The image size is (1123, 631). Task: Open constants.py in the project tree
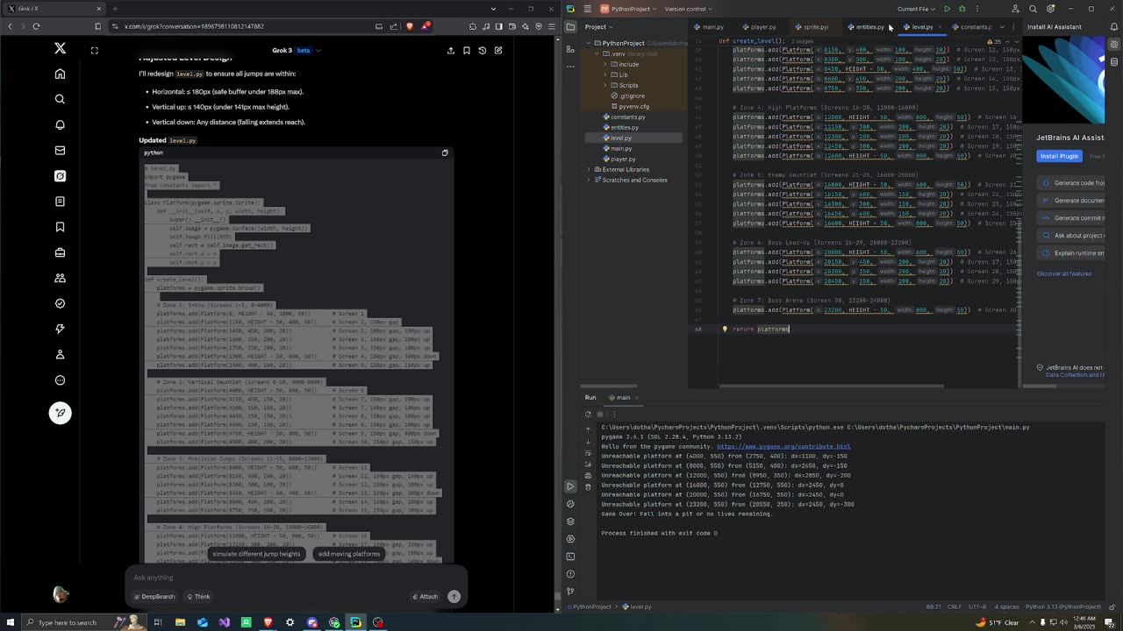click(x=627, y=117)
